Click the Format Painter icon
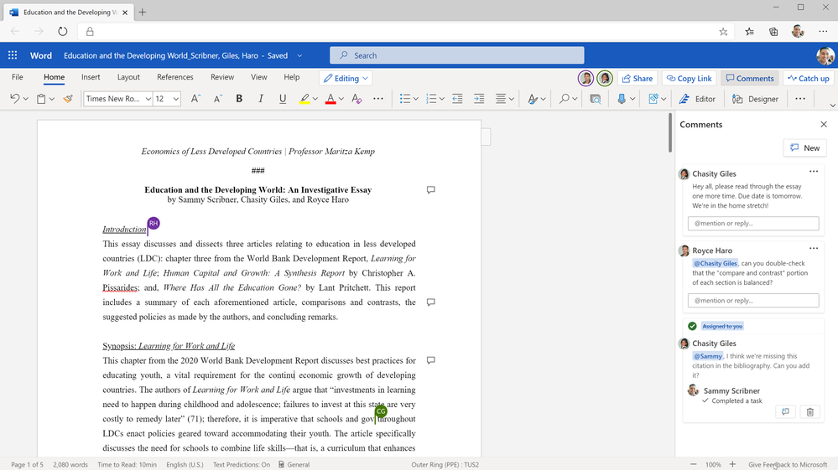 (68, 99)
